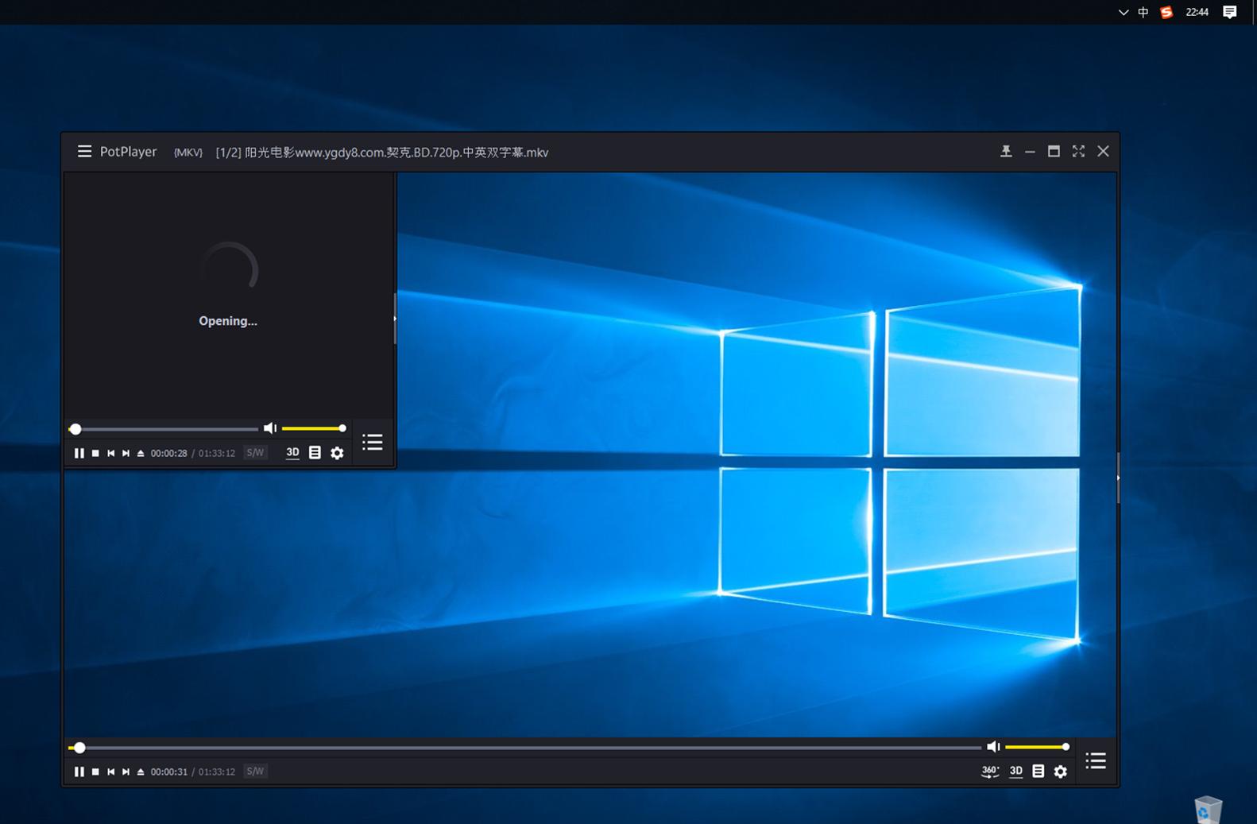Image resolution: width=1257 pixels, height=824 pixels.
Task: Pause playback in the main bottom bar
Action: pyautogui.click(x=79, y=772)
